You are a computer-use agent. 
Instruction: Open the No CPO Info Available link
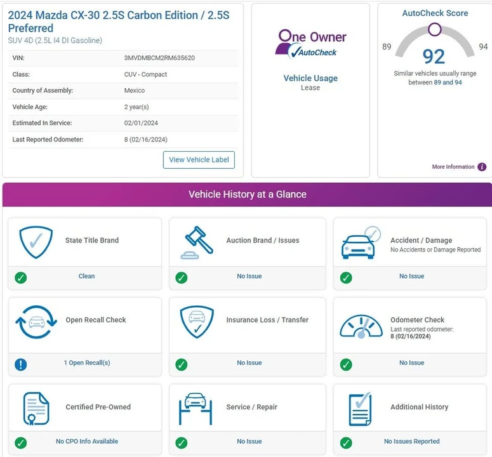click(x=87, y=441)
